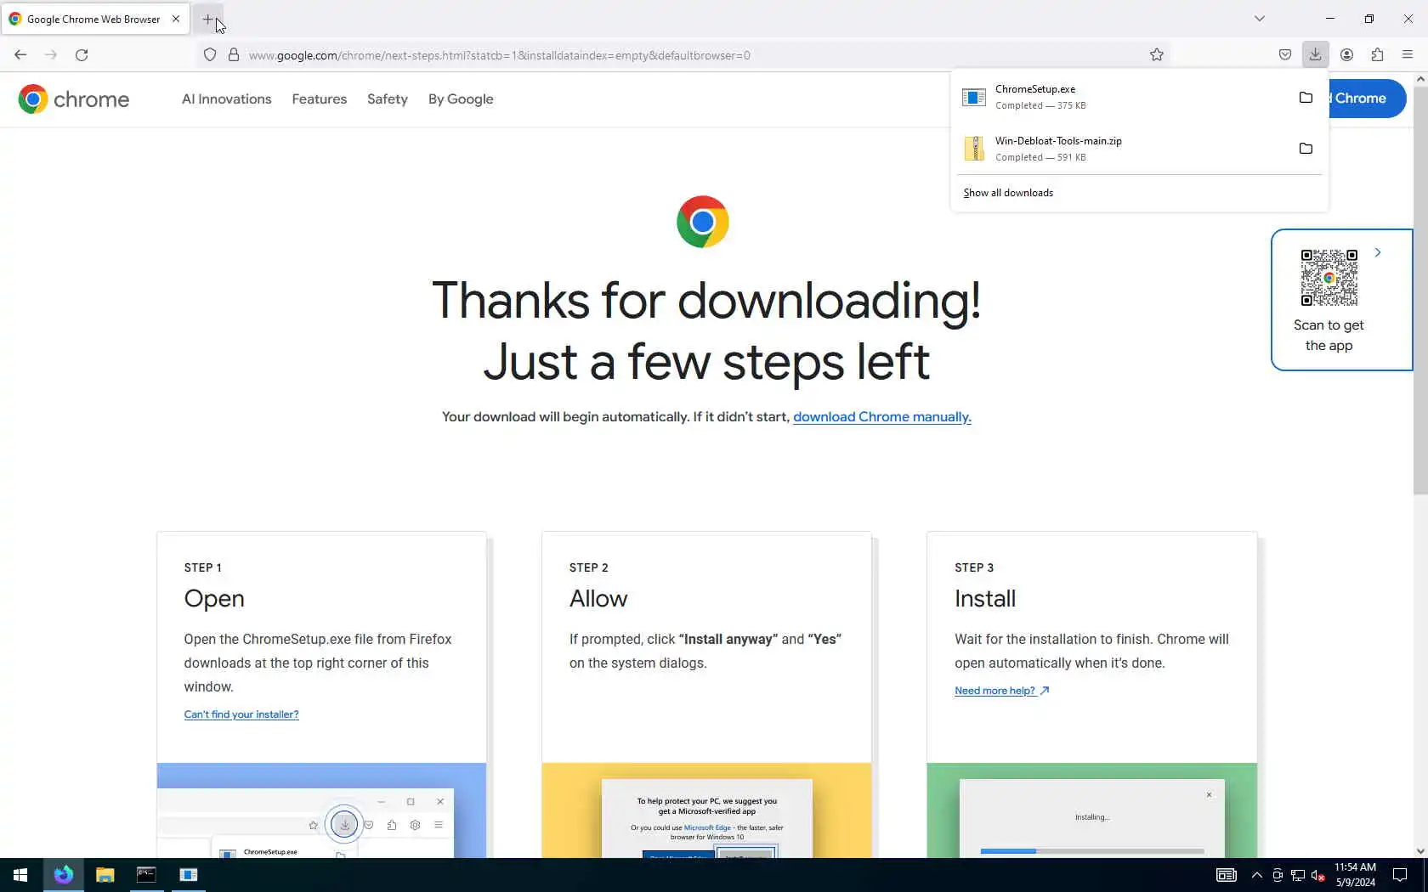Image resolution: width=1428 pixels, height=892 pixels.
Task: Click the muted volume tray icon
Action: [1318, 875]
